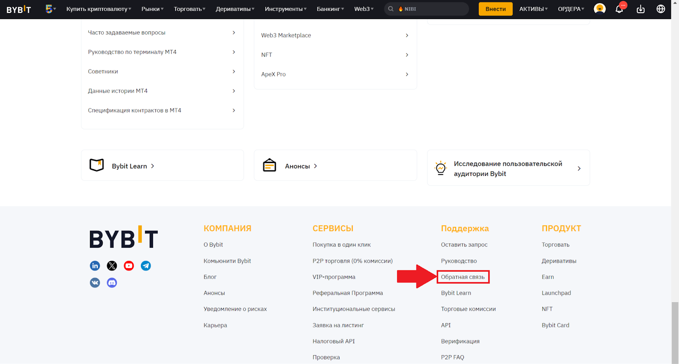Click the Комьюнити Bybit footer link
The image size is (679, 364).
coord(227,261)
